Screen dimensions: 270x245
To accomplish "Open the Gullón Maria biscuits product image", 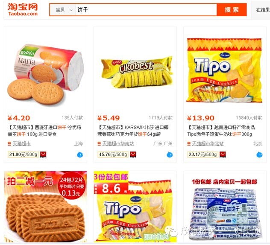I will 45,74.
